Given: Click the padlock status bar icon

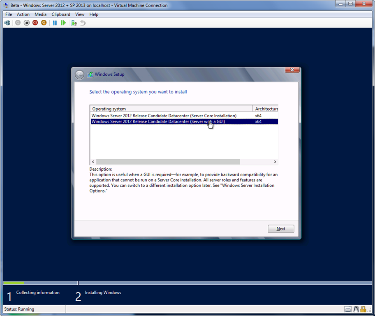Looking at the screenshot, I should point(363,309).
